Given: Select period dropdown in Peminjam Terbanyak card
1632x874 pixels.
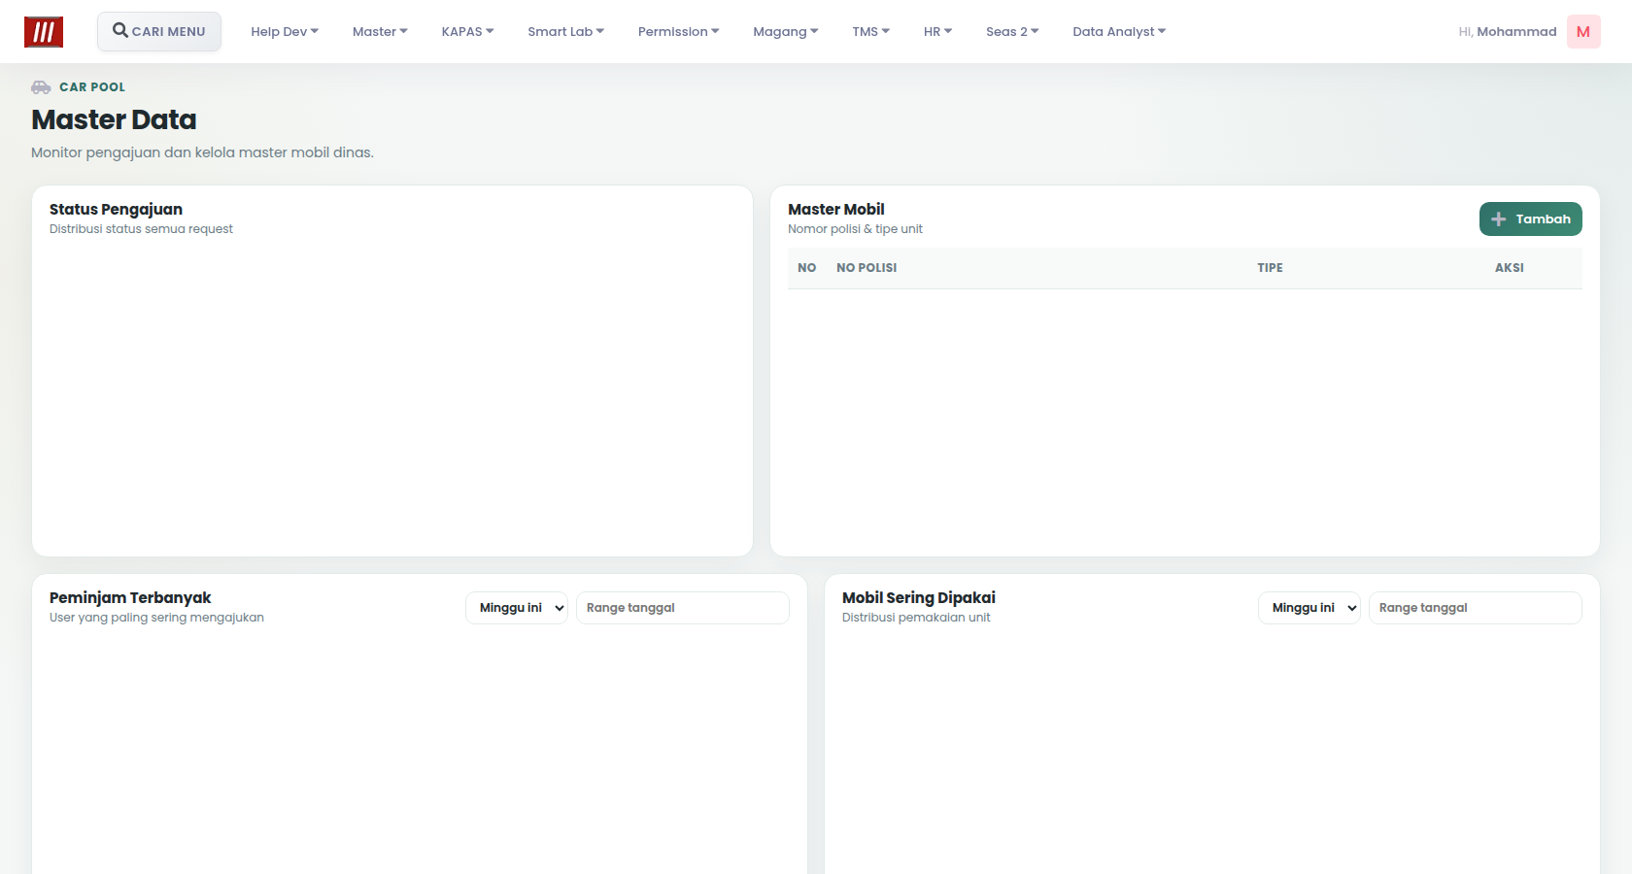Looking at the screenshot, I should (517, 608).
